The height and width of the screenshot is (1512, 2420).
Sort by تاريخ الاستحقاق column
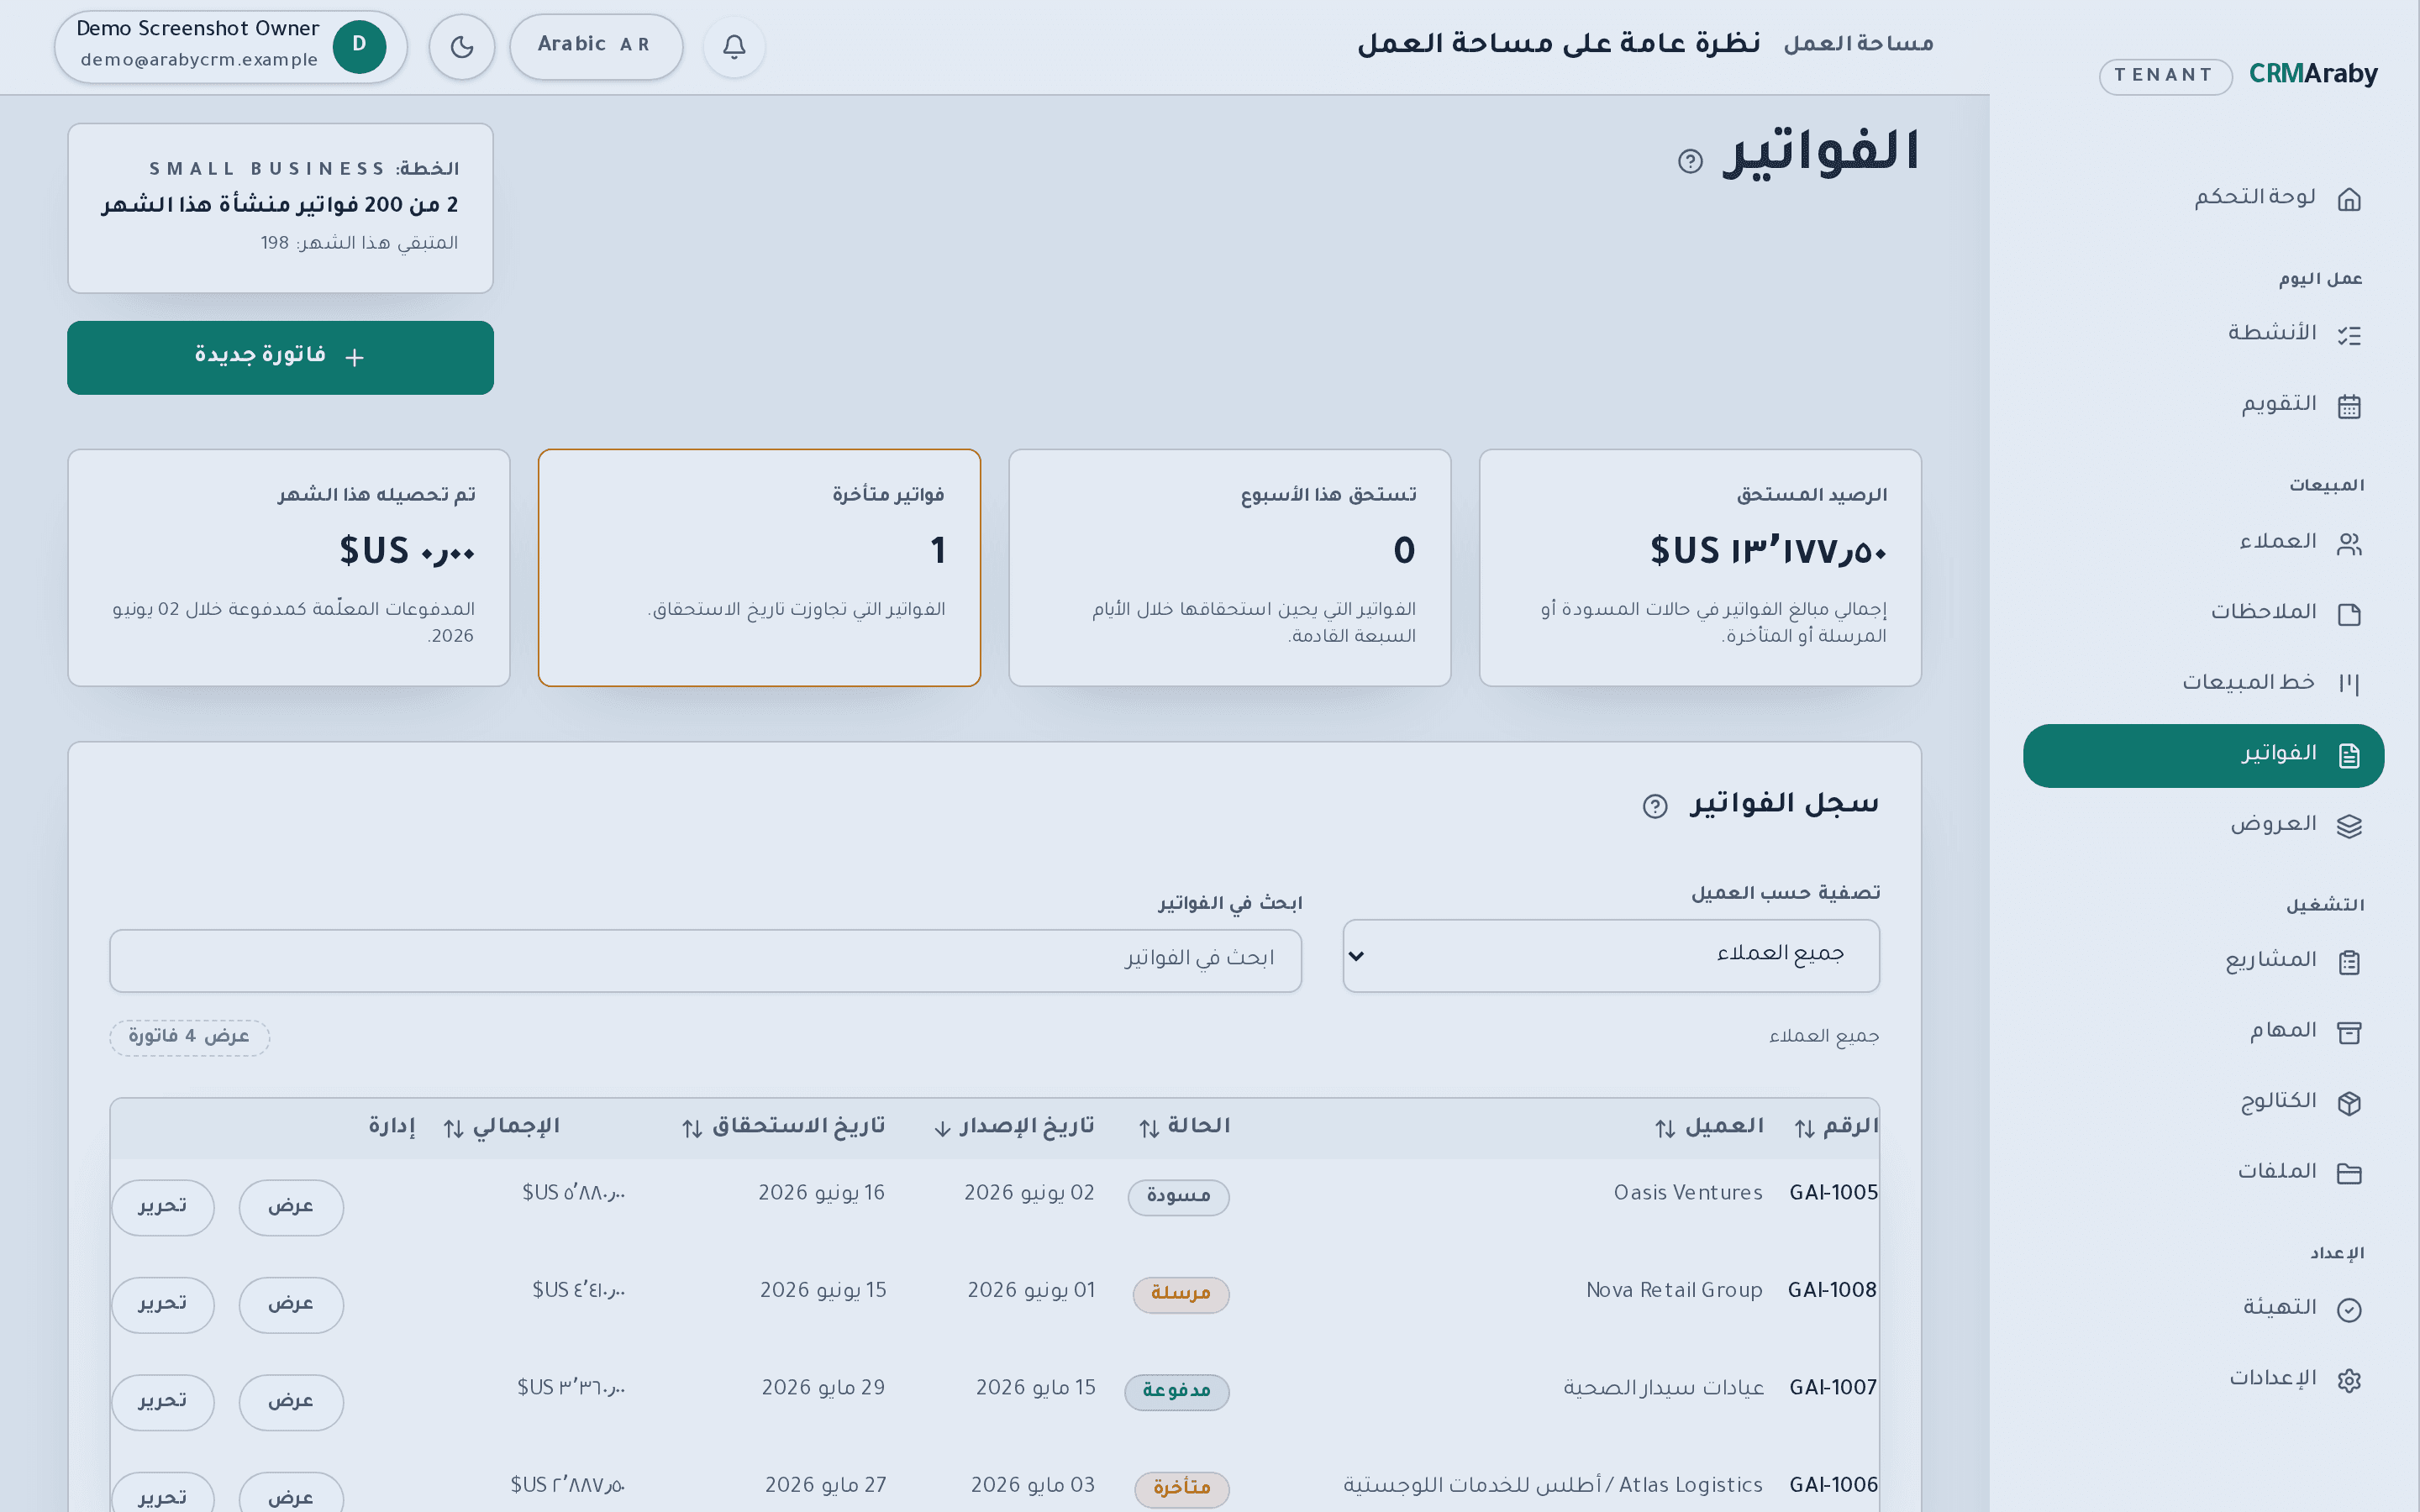(x=784, y=1127)
